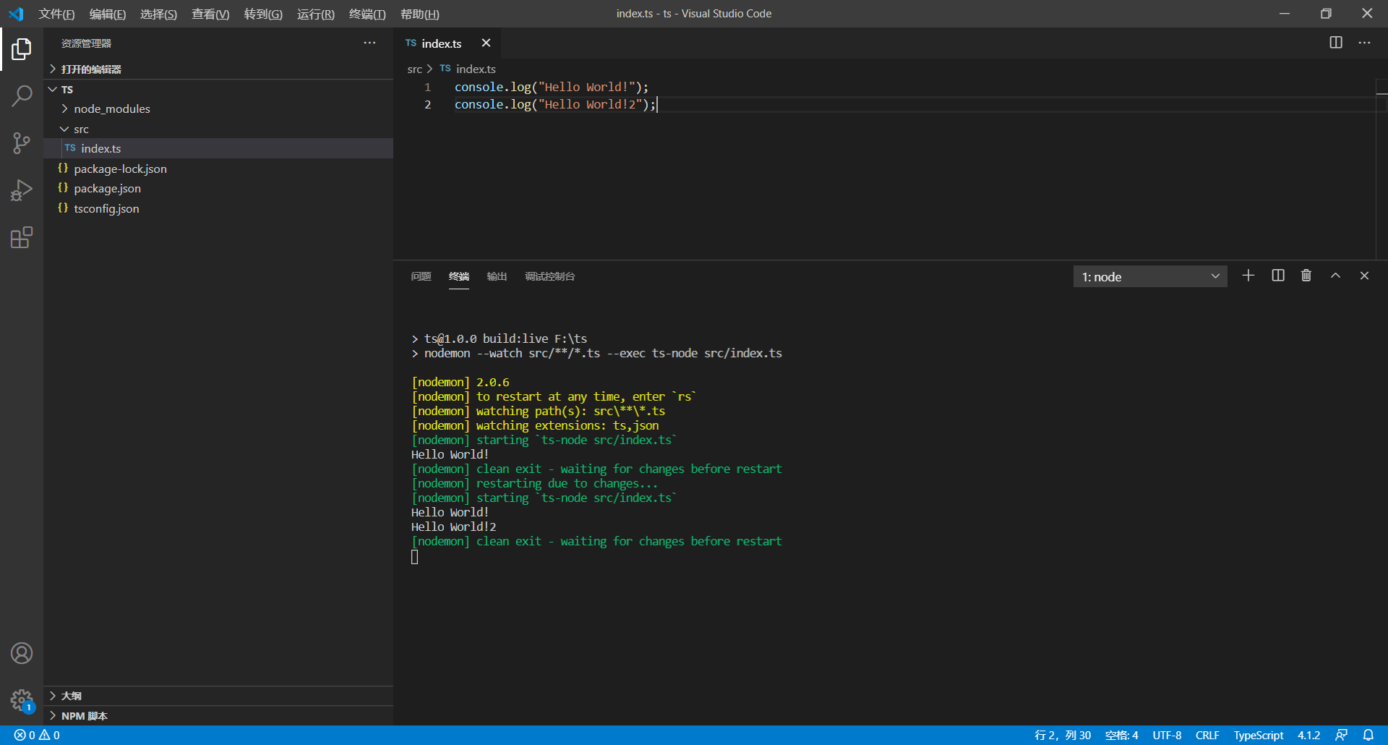Select the 1: node terminal dropdown
Image resolution: width=1388 pixels, height=745 pixels.
1150,276
